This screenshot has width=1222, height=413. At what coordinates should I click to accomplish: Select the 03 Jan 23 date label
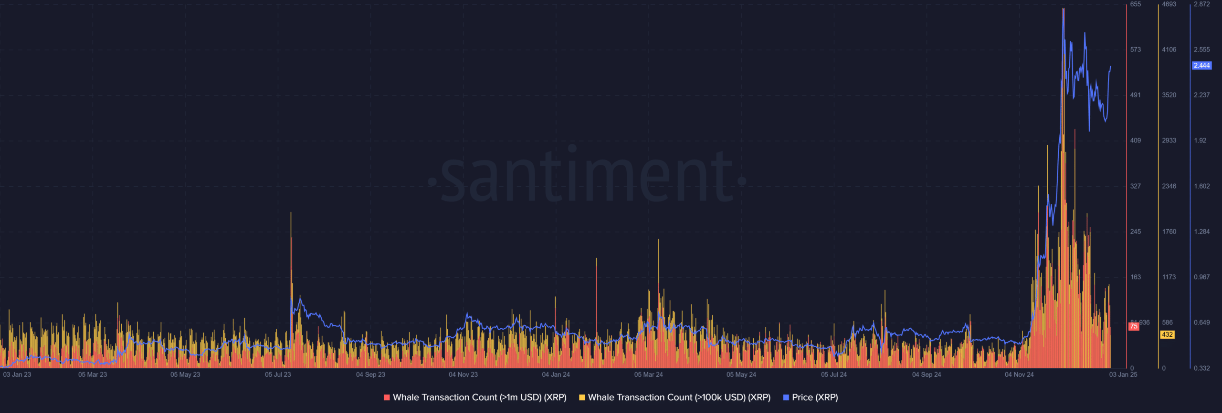17,374
